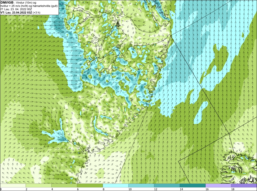
Task: Click legend tick label '14'
Action: (181, 189)
